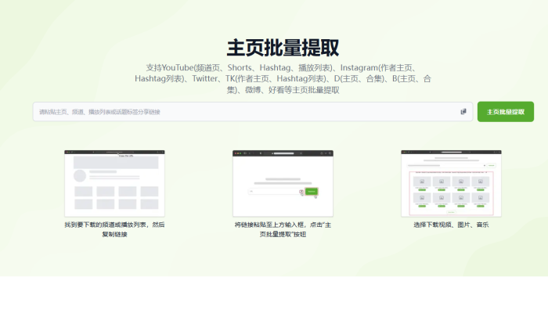Click the small green button inside step two illustration
548x313 pixels.
coord(311,191)
